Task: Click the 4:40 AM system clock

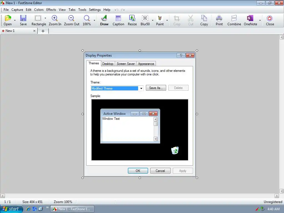Action: tap(273, 209)
